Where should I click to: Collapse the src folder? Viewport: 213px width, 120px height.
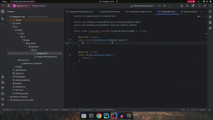(11, 27)
